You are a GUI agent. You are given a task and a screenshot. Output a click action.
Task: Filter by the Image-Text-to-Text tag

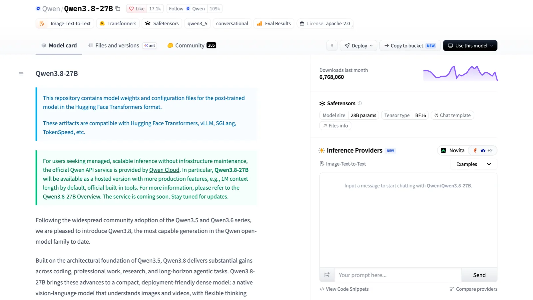pyautogui.click(x=65, y=23)
